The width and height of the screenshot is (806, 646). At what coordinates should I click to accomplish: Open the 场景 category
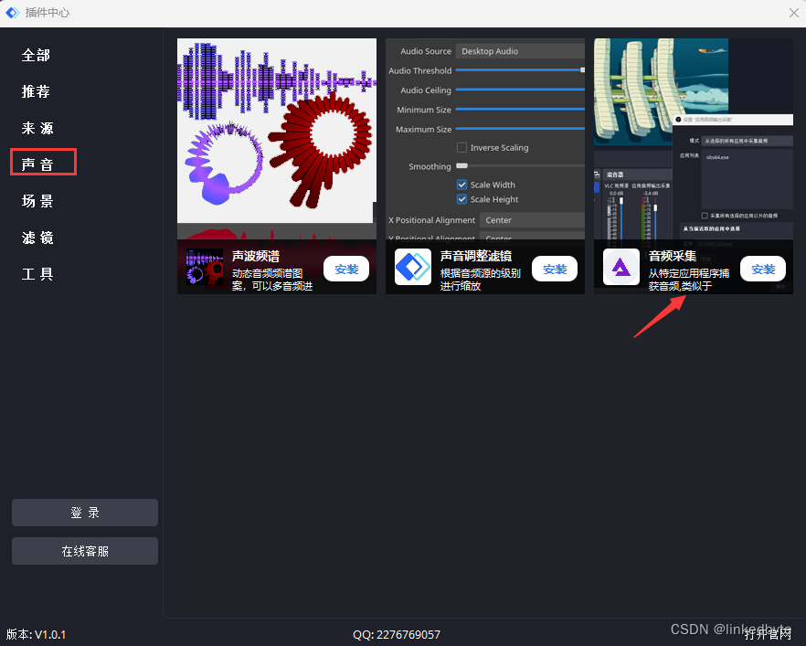point(37,201)
